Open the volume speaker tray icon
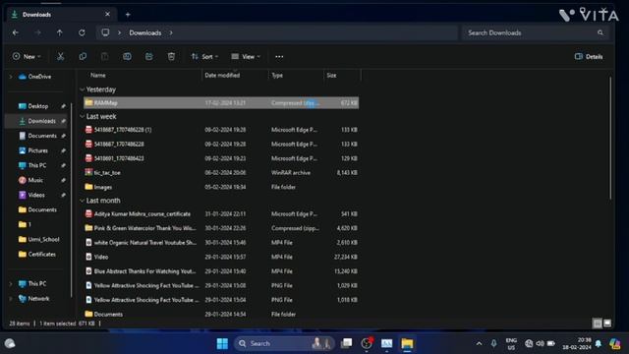 point(540,343)
